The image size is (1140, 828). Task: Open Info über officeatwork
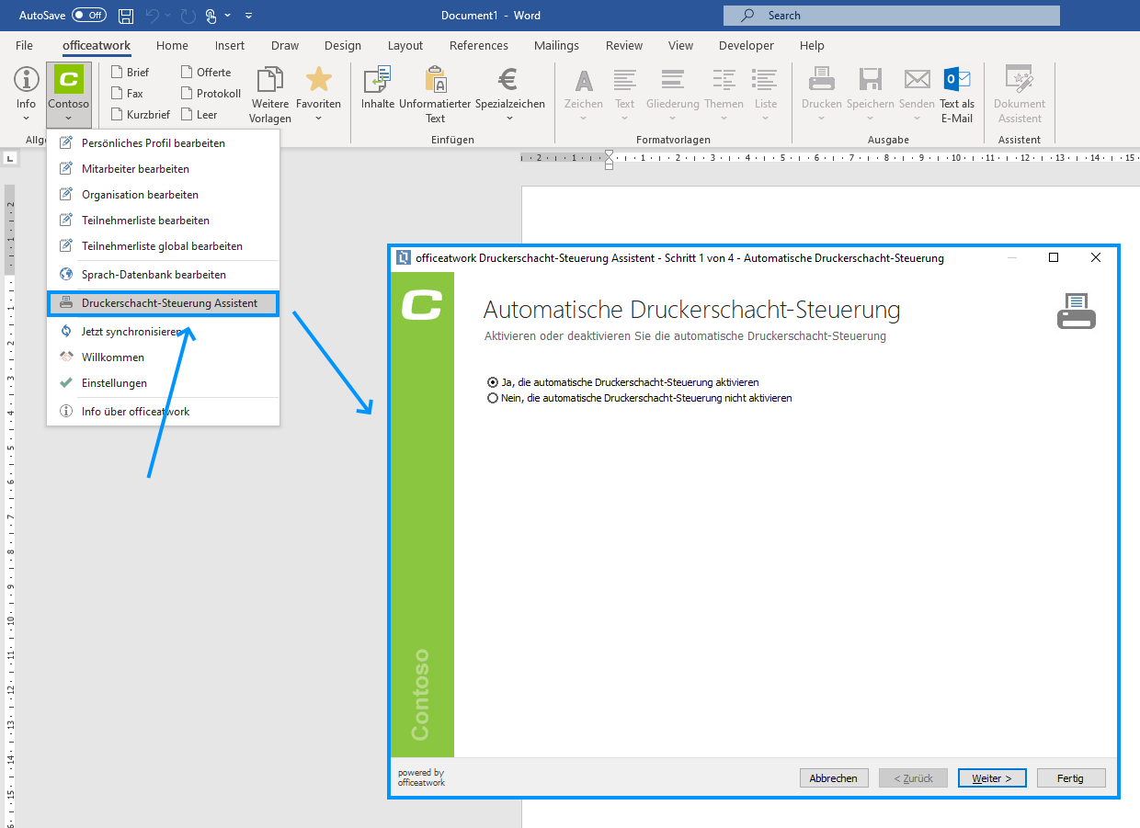click(163, 412)
